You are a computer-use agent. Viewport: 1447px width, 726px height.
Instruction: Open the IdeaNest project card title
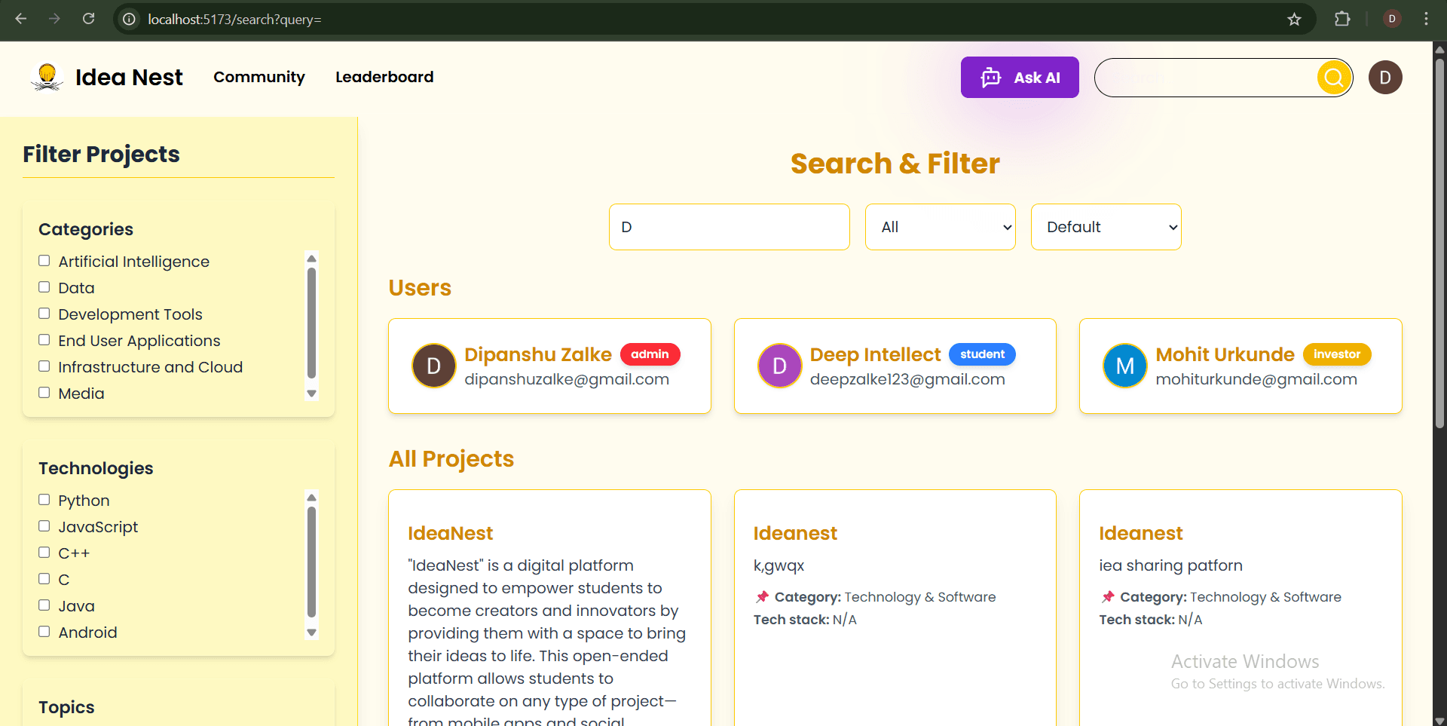tap(451, 533)
